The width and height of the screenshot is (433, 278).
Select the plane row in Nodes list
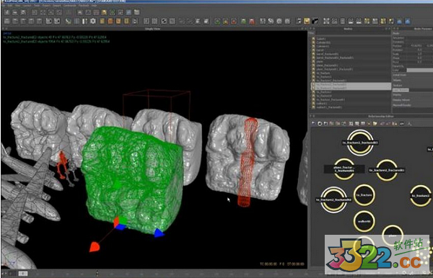click(351, 62)
